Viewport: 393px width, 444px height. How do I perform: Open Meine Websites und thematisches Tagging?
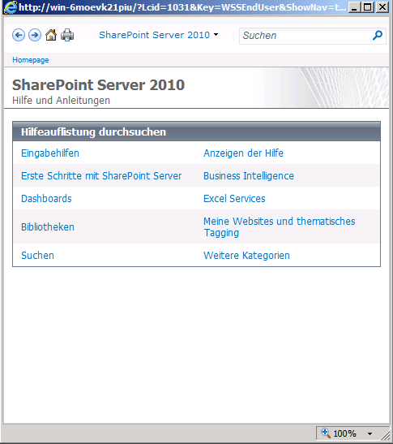(x=280, y=226)
